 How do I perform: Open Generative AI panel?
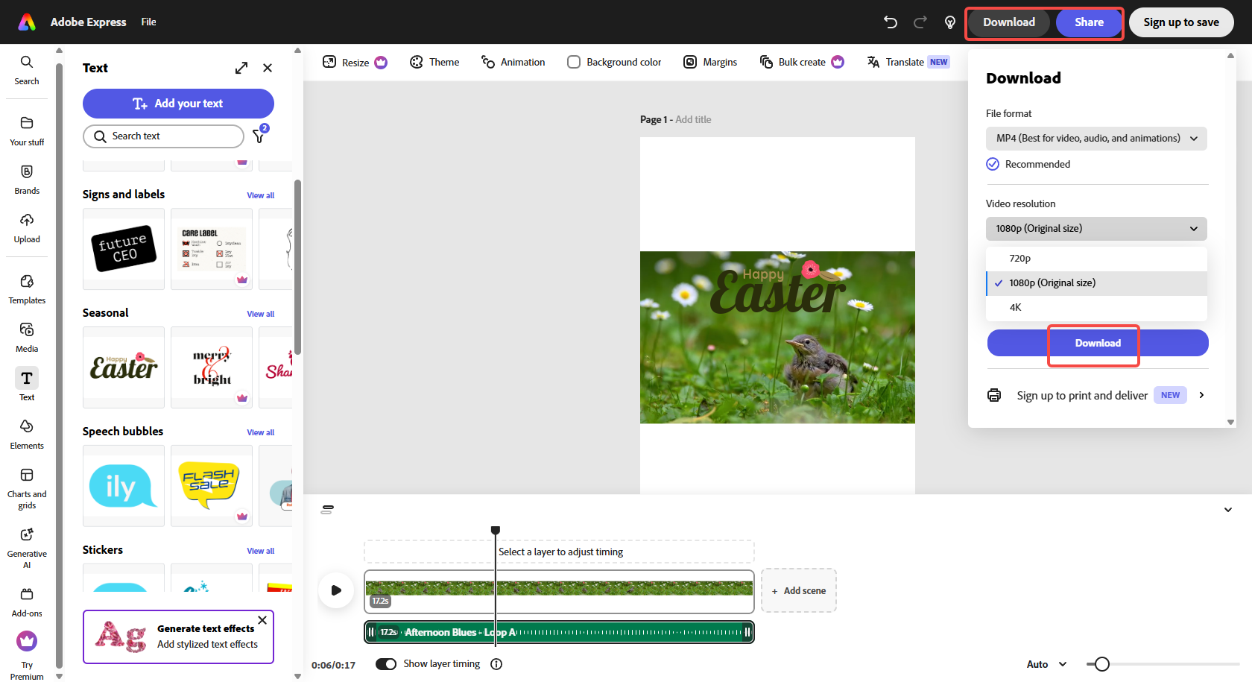[27, 548]
